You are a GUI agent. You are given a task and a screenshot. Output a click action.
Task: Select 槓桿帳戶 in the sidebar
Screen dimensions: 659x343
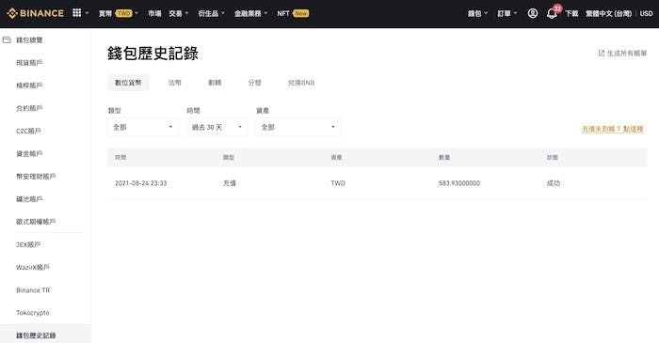29,86
